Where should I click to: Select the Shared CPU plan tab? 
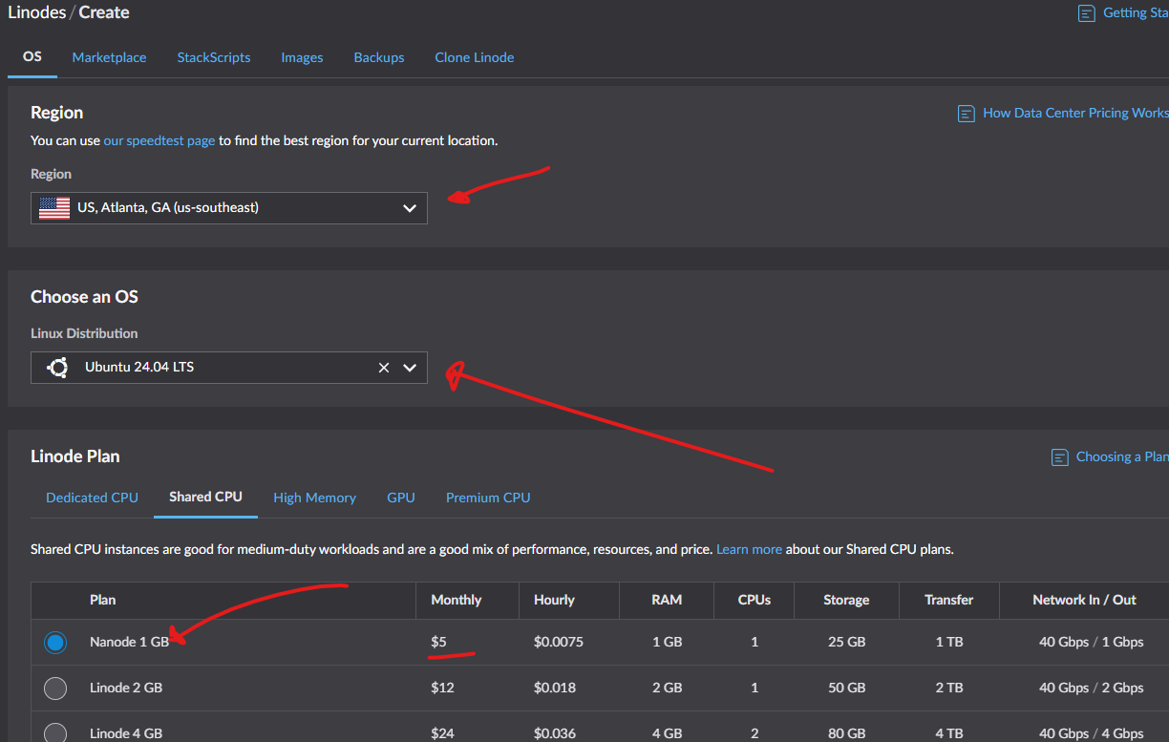click(x=205, y=497)
